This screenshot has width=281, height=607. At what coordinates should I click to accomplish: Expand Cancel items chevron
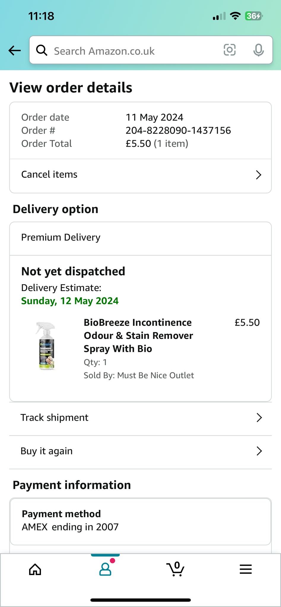pyautogui.click(x=258, y=175)
